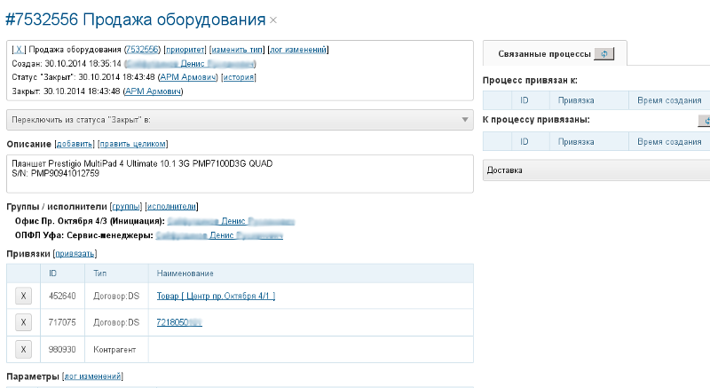This screenshot has width=710, height=388.
Task: Click refresh icon beside К процессу привязаны
Action: [706, 120]
